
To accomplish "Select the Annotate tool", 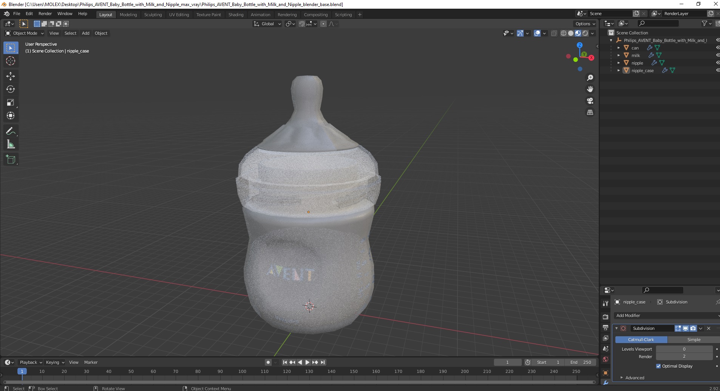I will [x=11, y=131].
